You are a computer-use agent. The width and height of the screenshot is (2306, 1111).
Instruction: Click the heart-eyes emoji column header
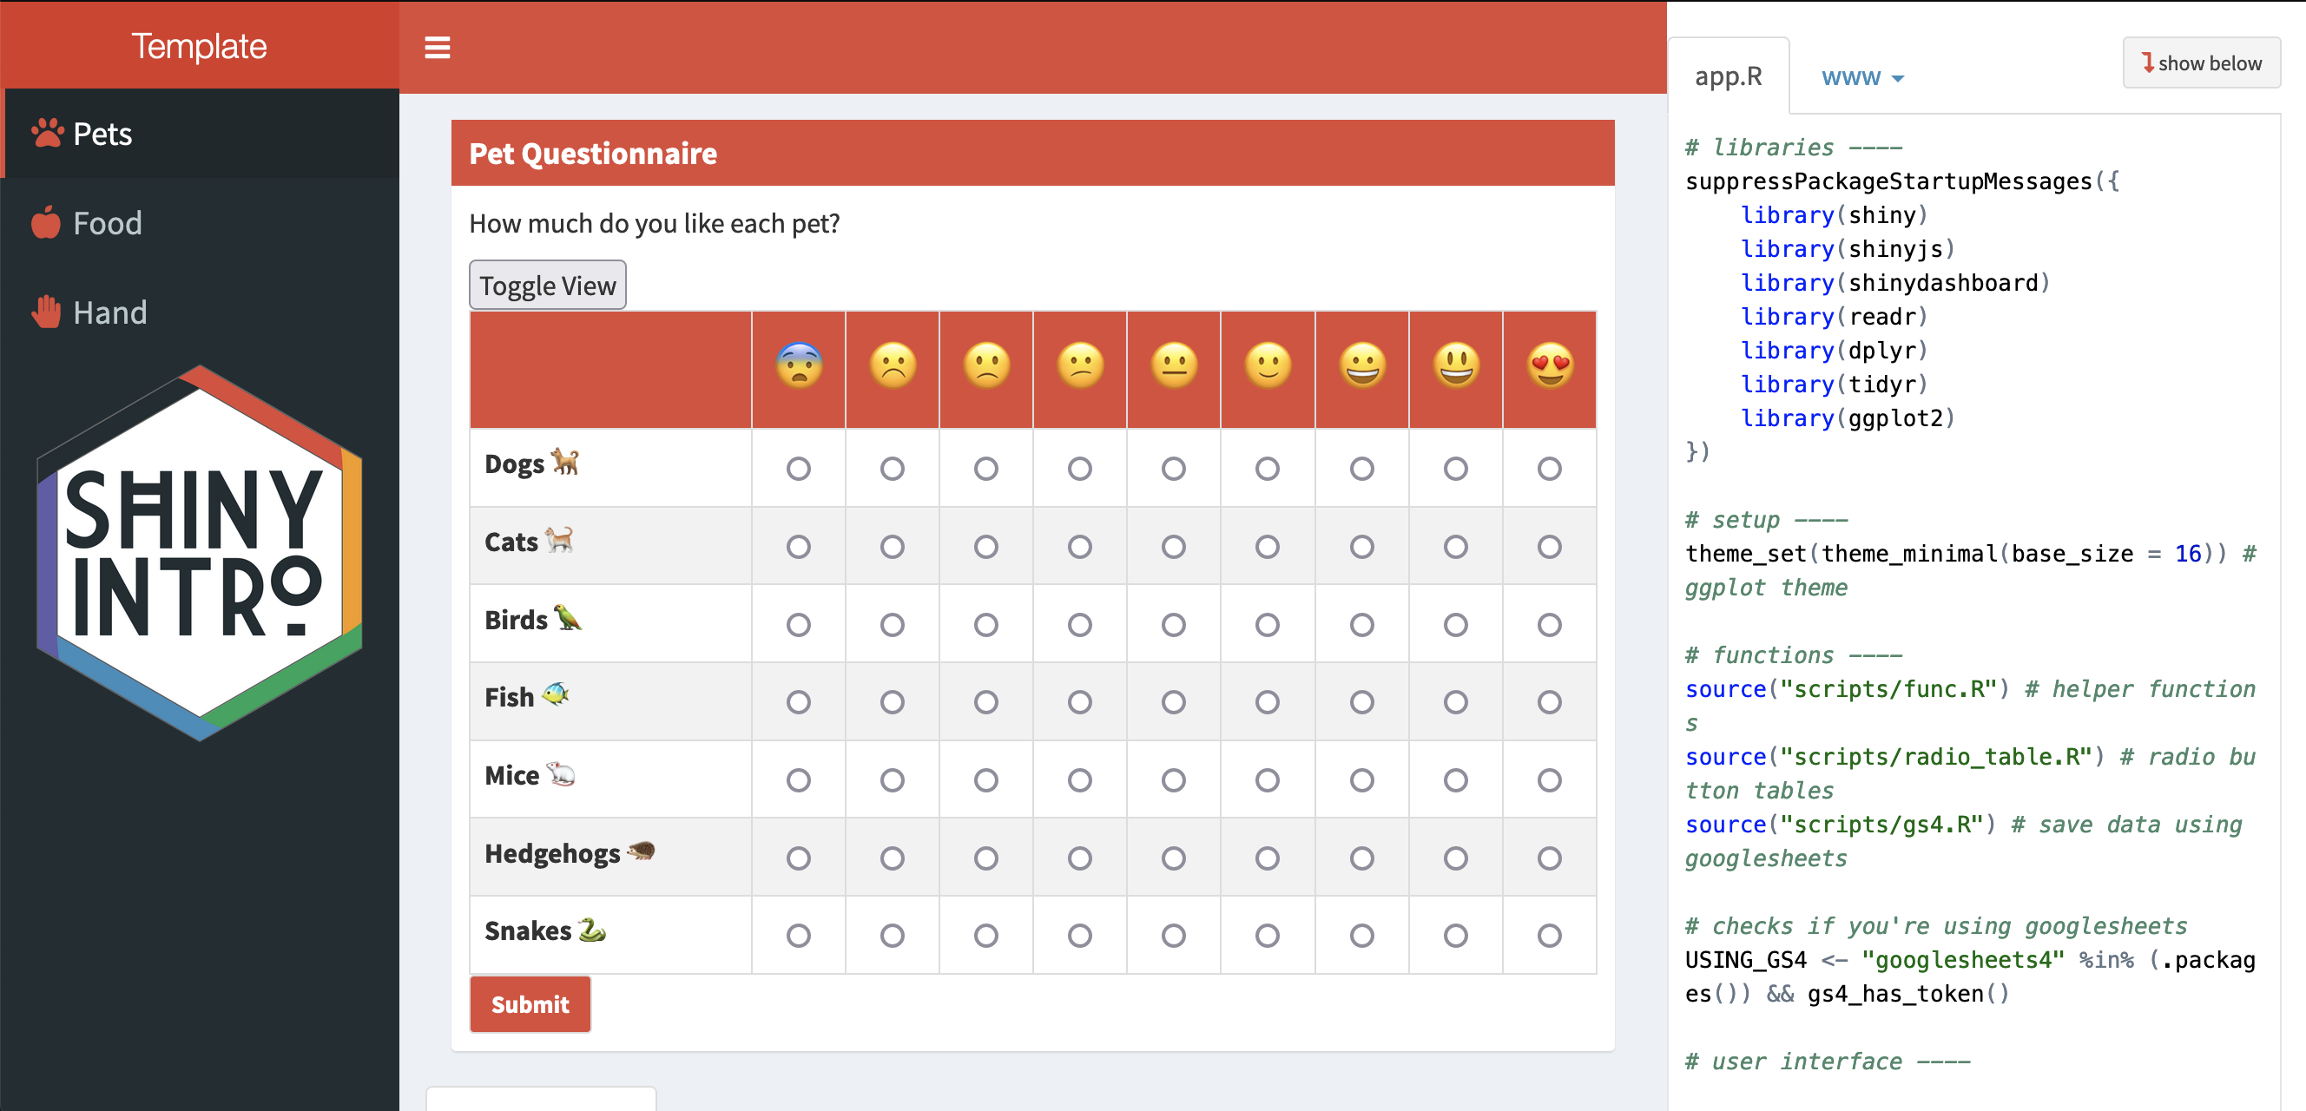(1551, 365)
